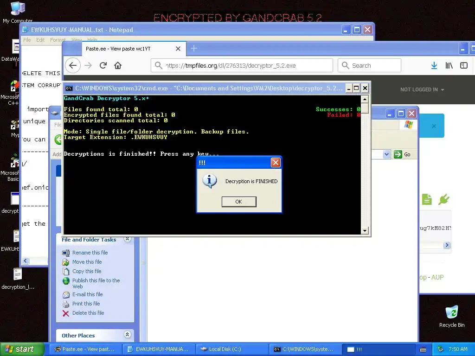Viewport: 475px width, 356px height.
Task: Open the Explorer address bar dropdown
Action: [386, 154]
